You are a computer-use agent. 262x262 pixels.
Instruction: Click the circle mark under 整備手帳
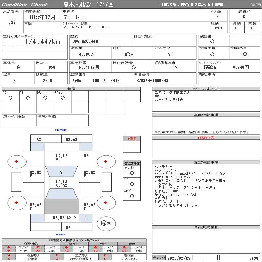point(212,54)
